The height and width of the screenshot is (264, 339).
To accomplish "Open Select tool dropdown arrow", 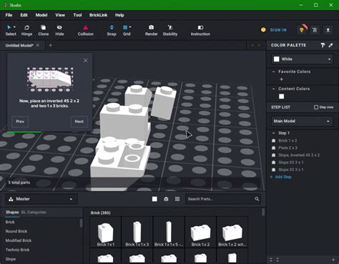I will click(14, 27).
